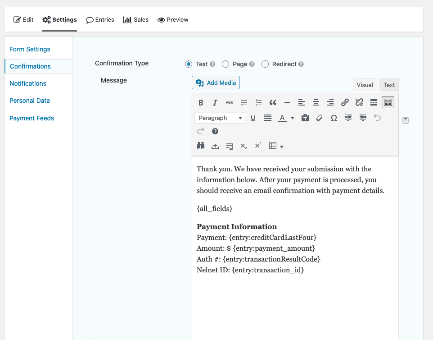This screenshot has height=340, width=433.
Task: Open the Paragraph format dropdown
Action: (220, 118)
